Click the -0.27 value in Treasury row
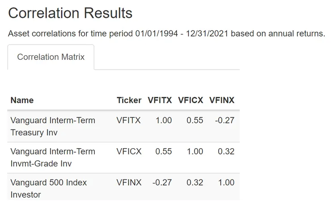 [224, 121]
